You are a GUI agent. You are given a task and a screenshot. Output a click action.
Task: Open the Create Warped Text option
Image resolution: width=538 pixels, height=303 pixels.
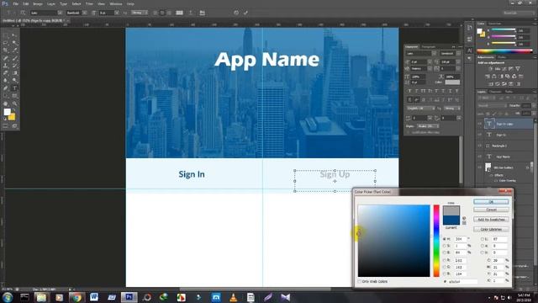click(191, 13)
